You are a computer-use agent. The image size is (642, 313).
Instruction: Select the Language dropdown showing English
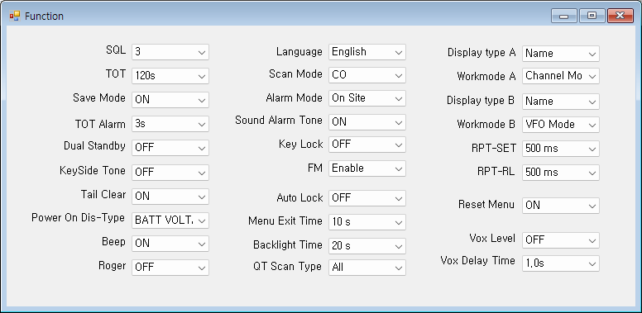pos(367,52)
